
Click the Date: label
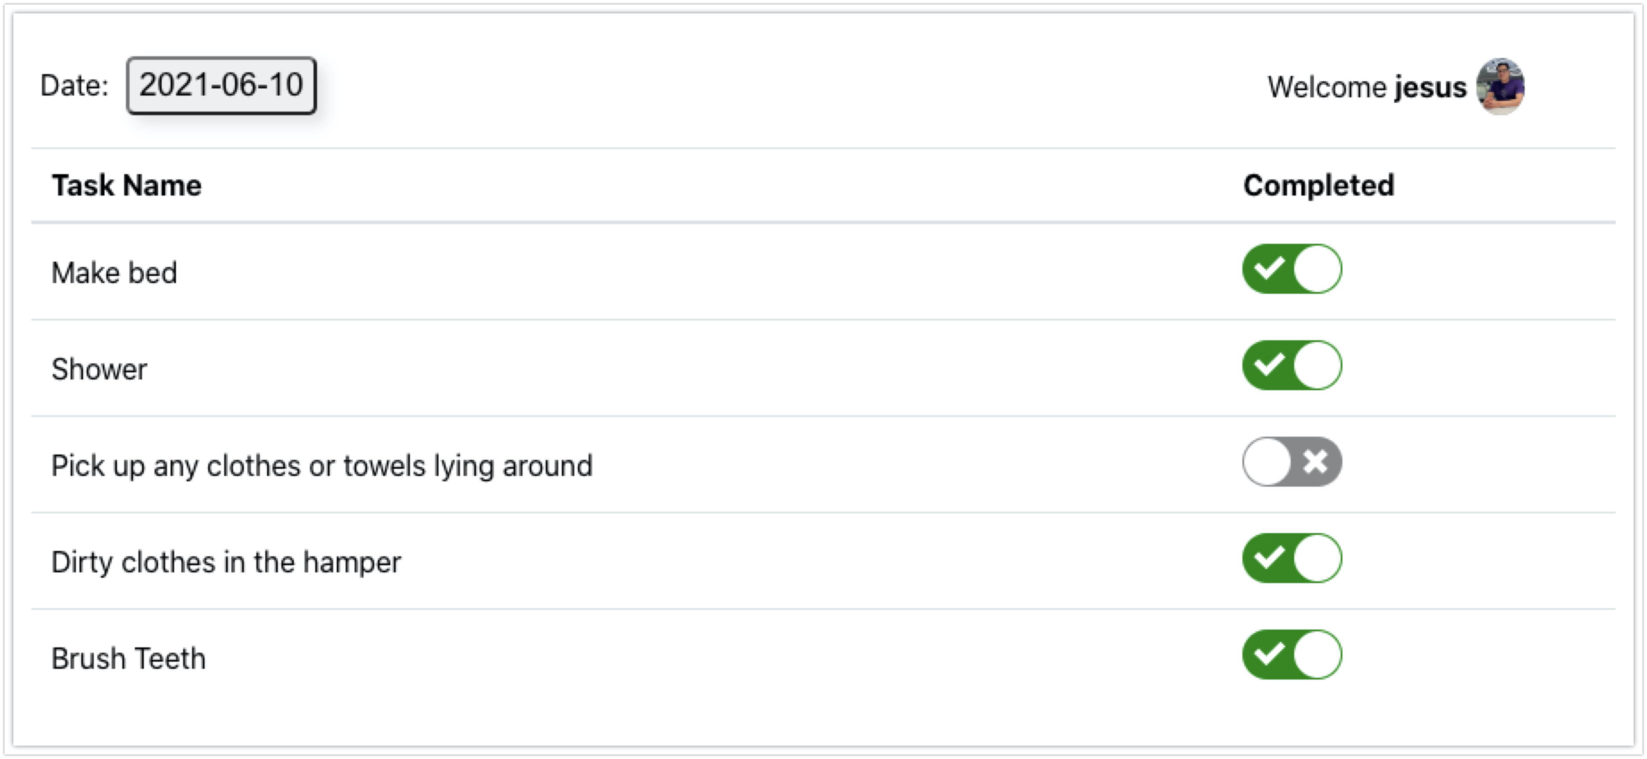(x=74, y=86)
